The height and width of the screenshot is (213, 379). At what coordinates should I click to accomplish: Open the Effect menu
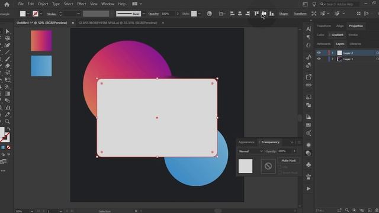tap(82, 4)
